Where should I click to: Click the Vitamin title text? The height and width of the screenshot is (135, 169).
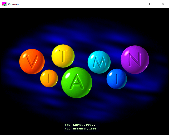[x=13, y=4]
